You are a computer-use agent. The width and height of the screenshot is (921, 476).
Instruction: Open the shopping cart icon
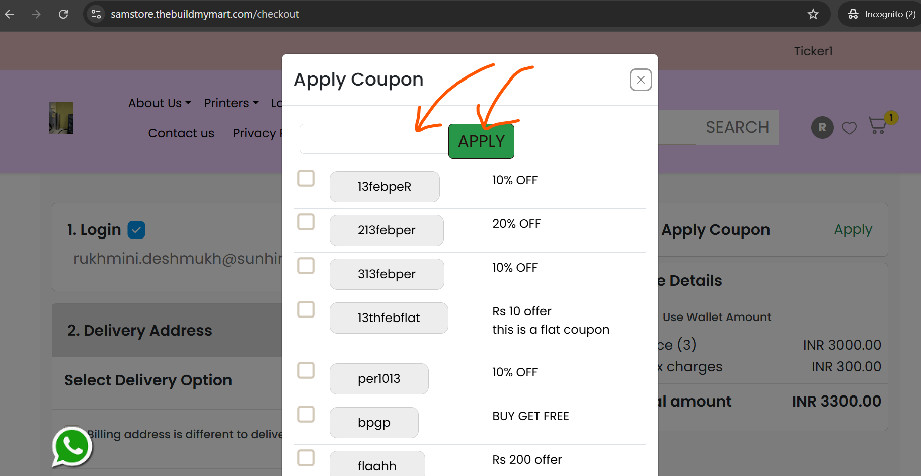click(x=879, y=125)
